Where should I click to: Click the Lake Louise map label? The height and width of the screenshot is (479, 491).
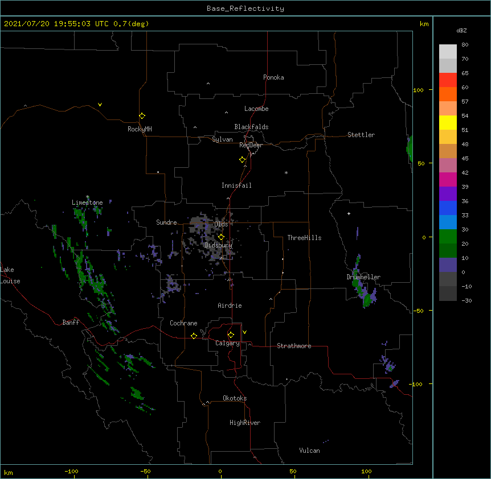[x=10, y=275]
